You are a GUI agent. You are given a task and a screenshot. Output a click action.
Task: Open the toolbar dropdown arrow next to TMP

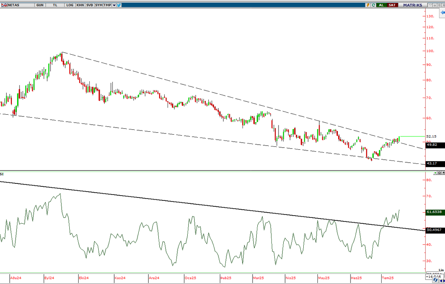coord(114,5)
